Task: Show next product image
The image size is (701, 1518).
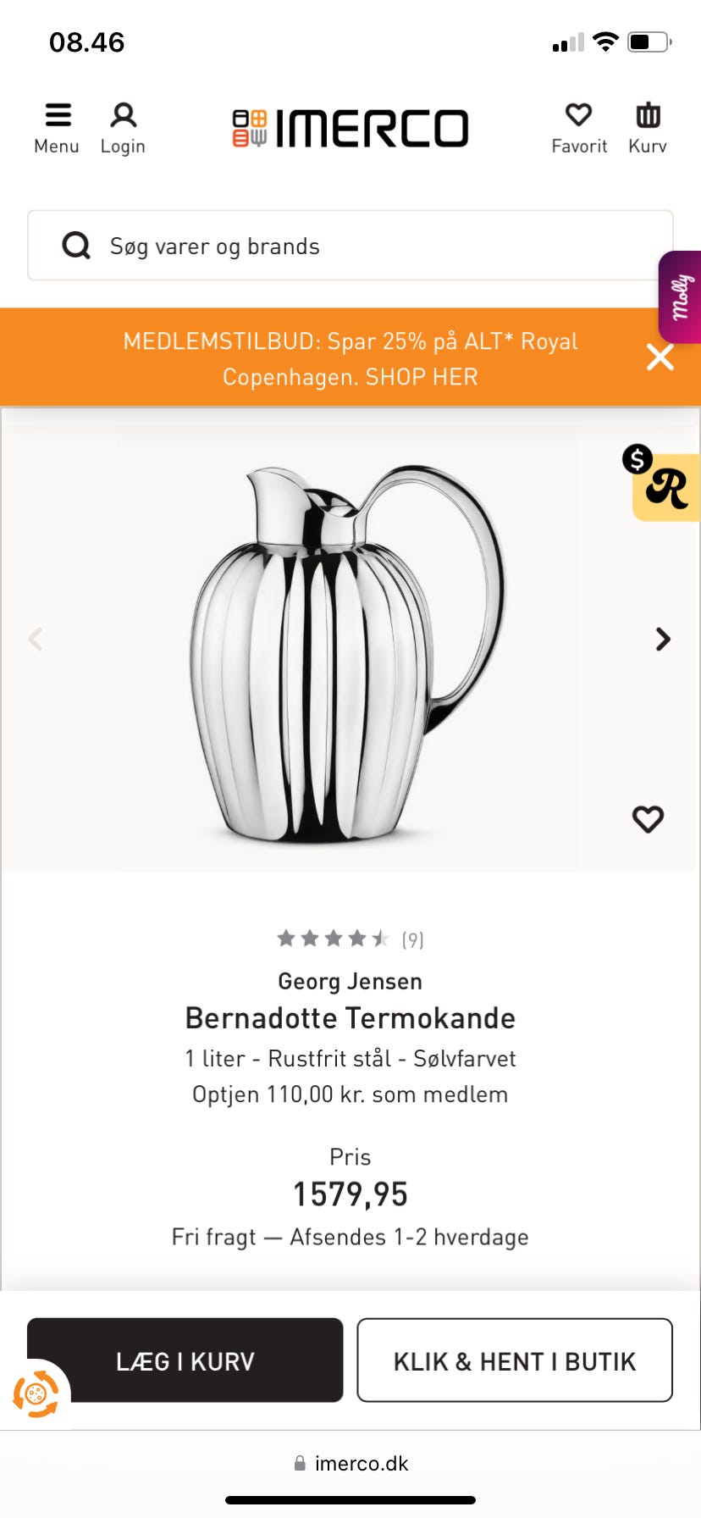Action: point(663,639)
